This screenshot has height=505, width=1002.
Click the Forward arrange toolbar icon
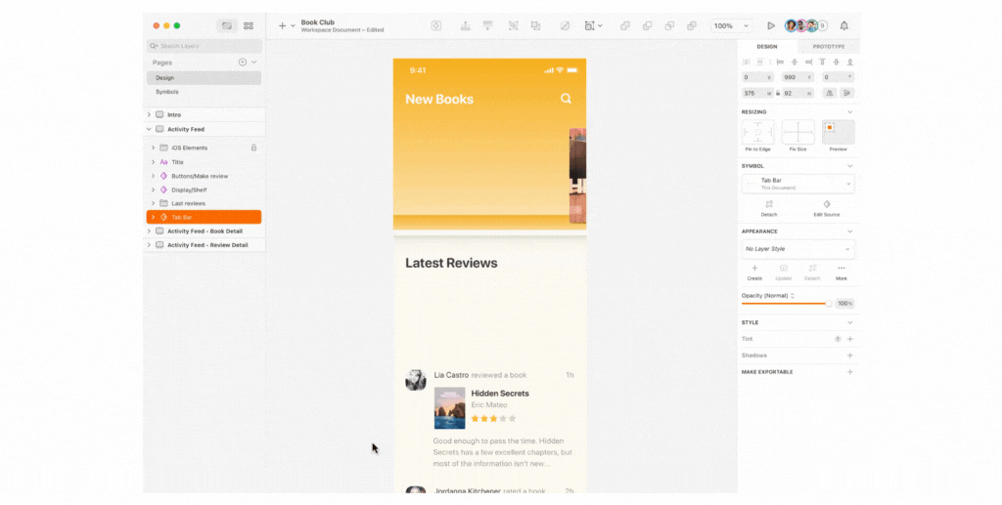[x=466, y=26]
